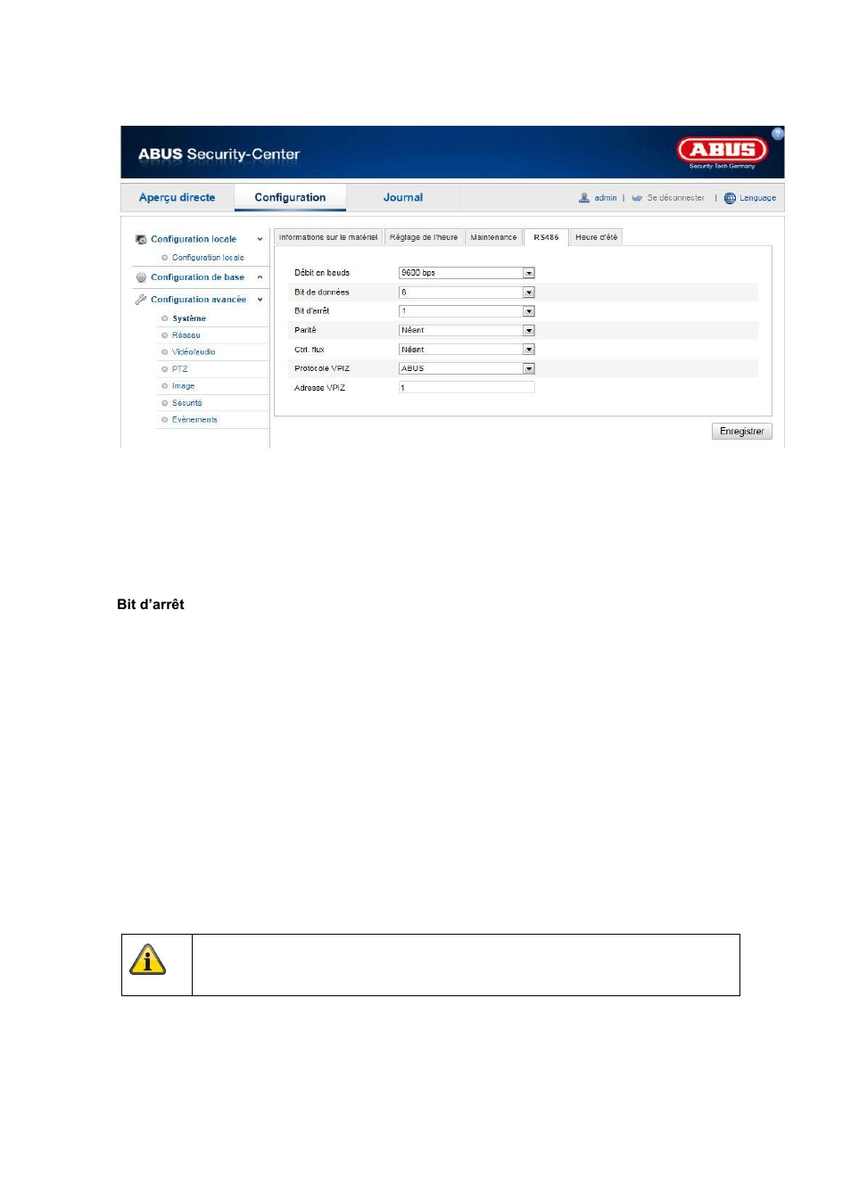
Task: Click the Se déconnecter link
Action: [x=675, y=198]
